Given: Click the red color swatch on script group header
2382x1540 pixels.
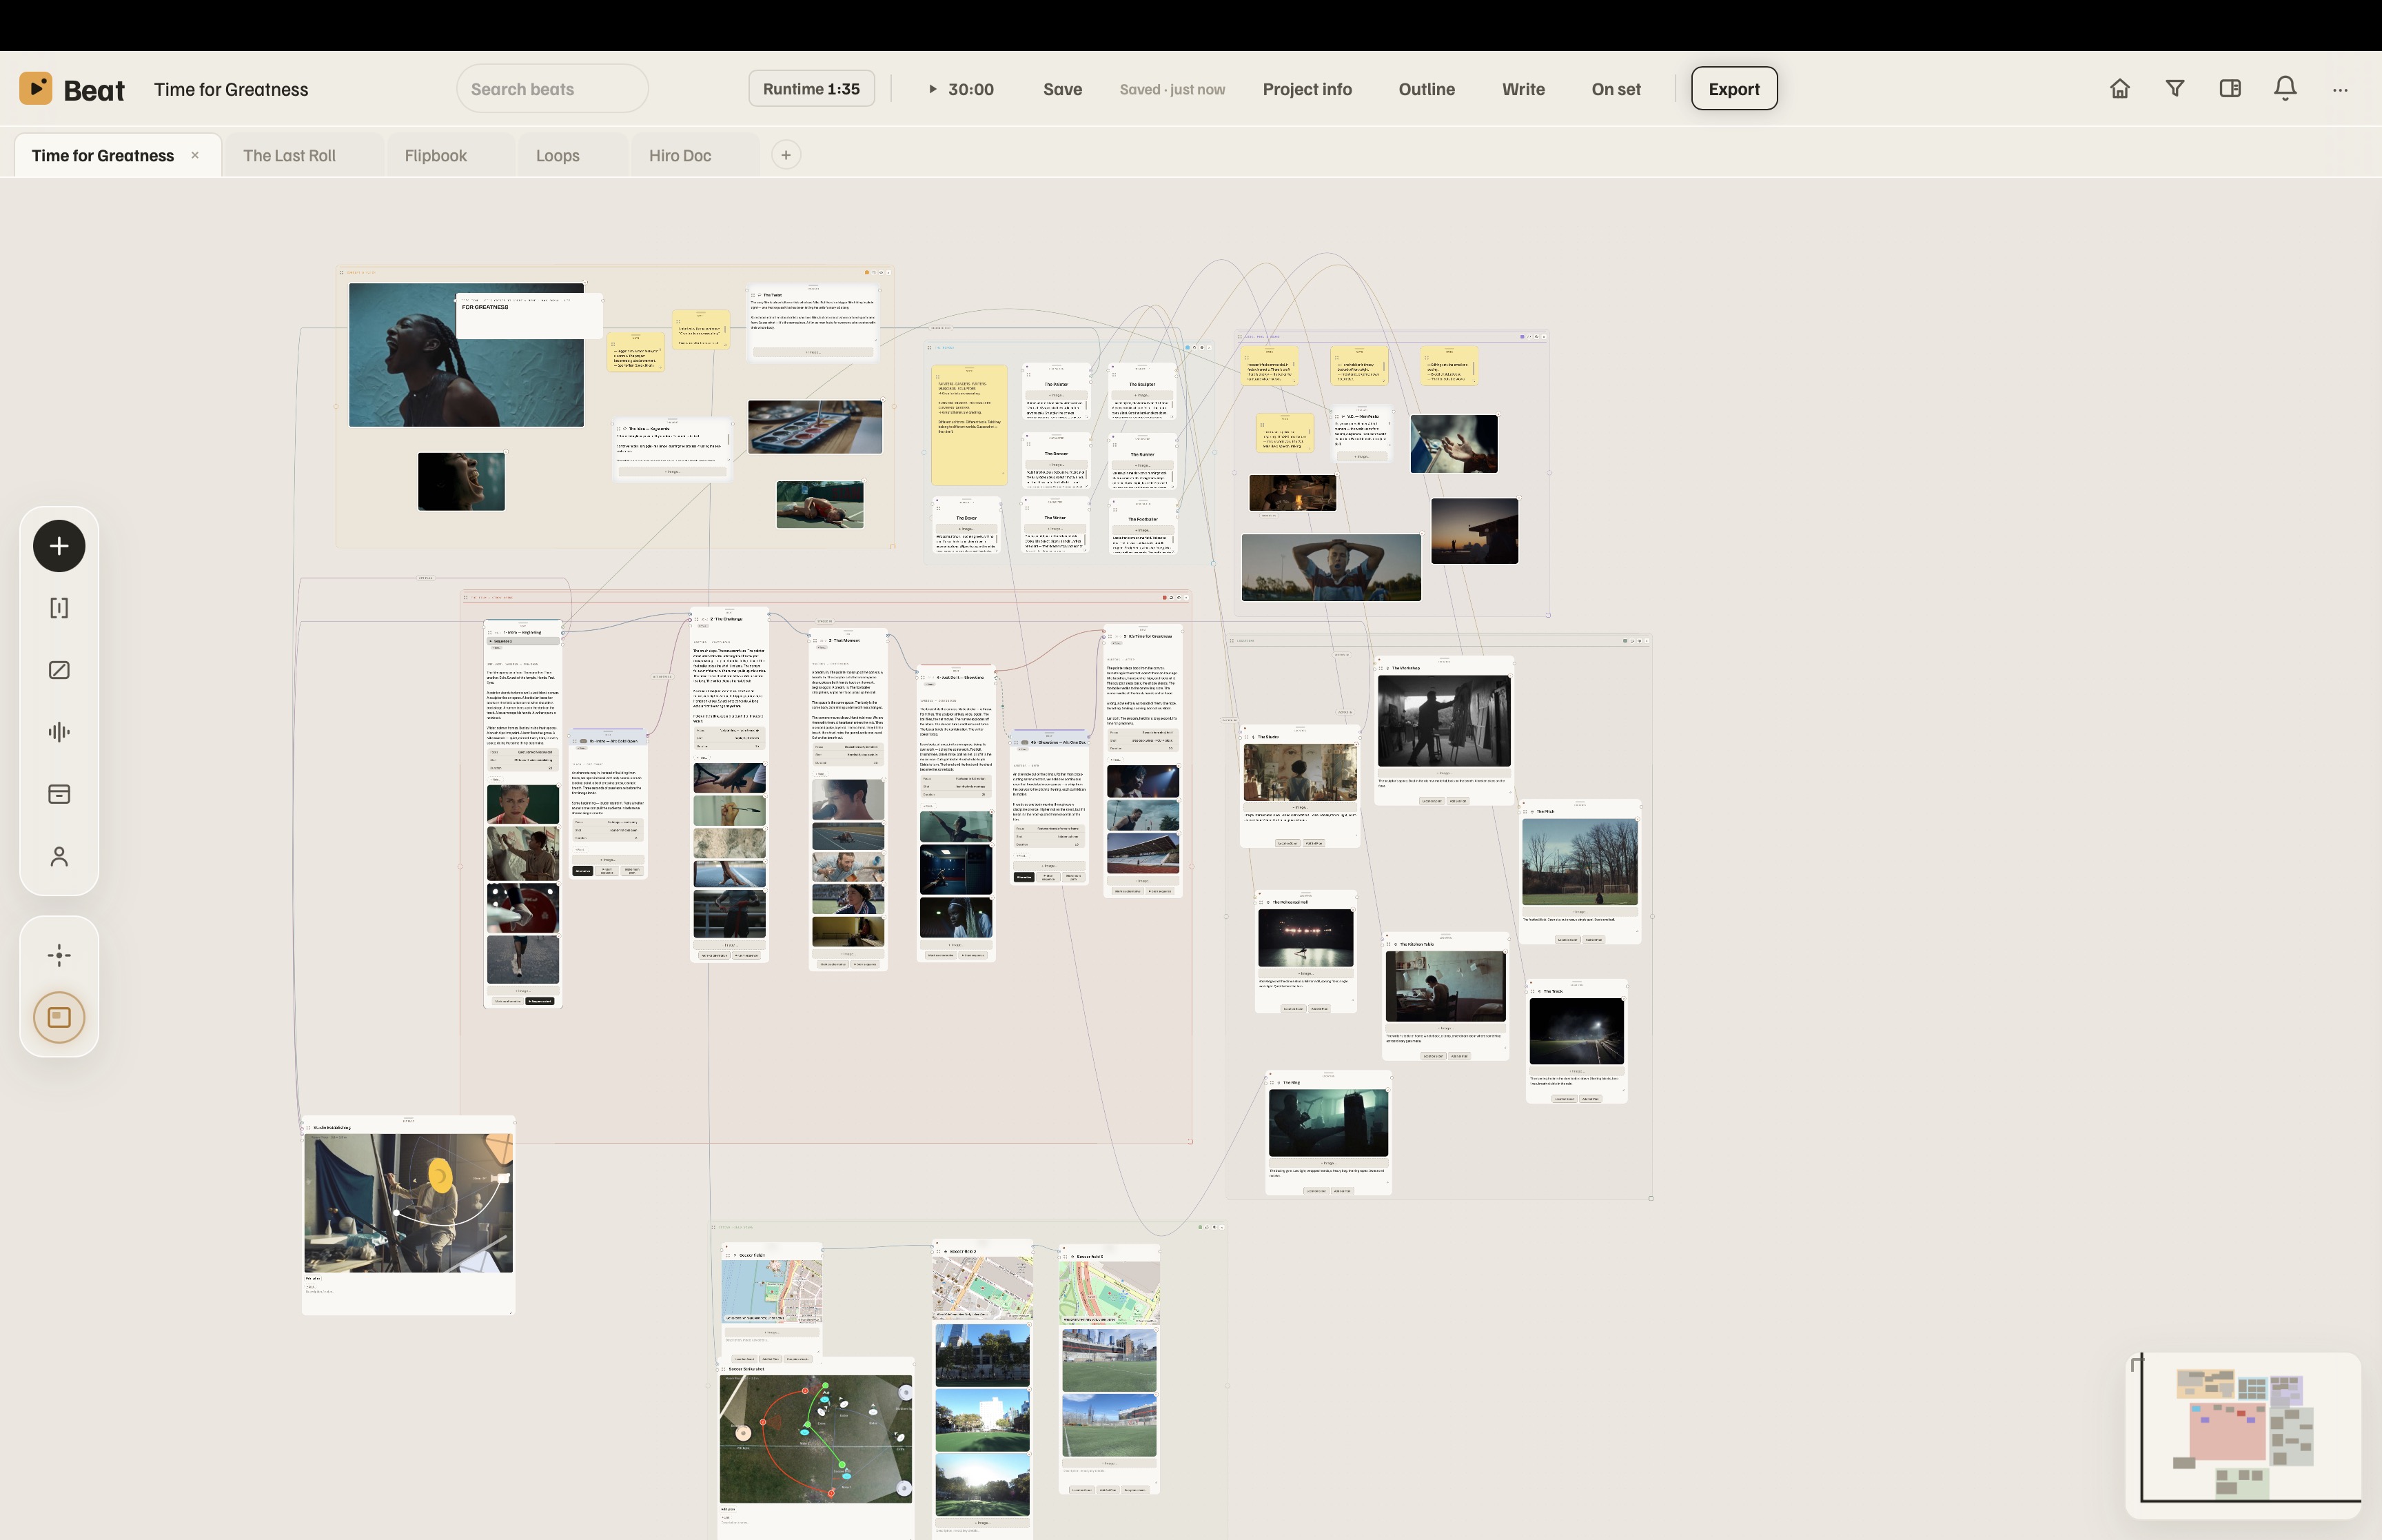Looking at the screenshot, I should coord(1165,598).
